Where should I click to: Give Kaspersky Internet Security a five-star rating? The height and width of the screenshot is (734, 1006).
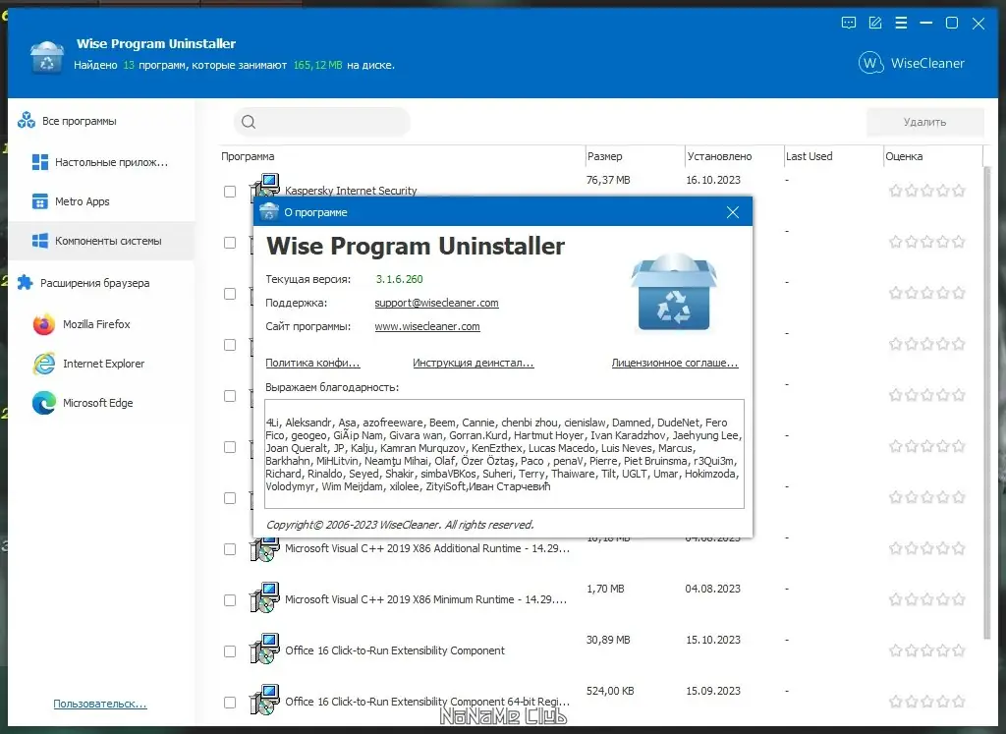coord(958,191)
